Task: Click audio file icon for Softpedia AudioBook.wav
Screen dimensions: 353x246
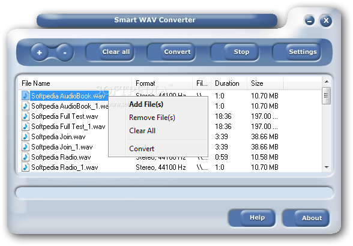Action: 25,95
